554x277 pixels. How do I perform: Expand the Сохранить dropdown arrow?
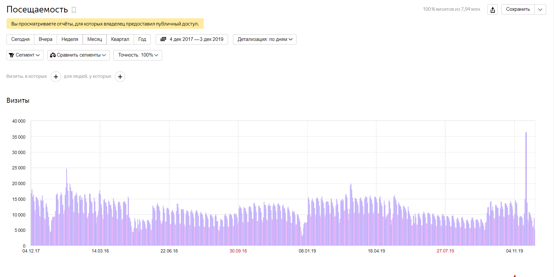pyautogui.click(x=540, y=9)
